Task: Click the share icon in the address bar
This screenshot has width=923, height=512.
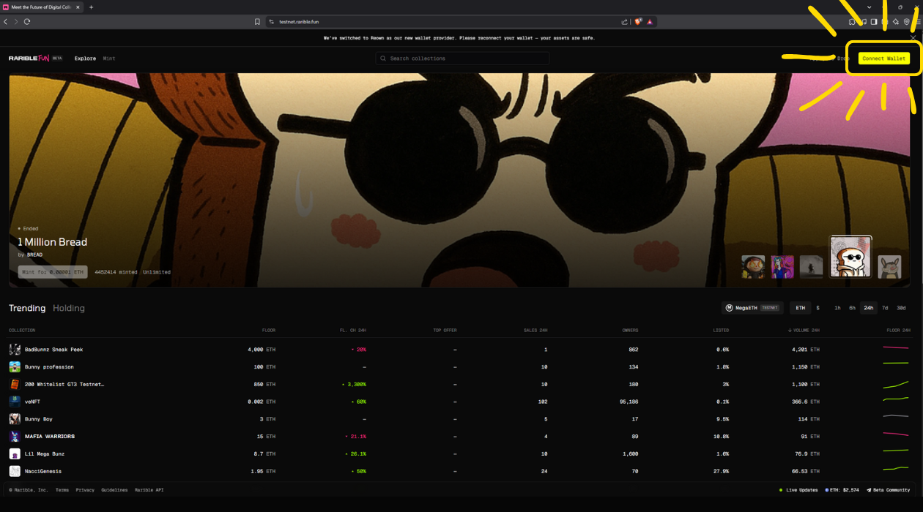Action: click(x=625, y=22)
